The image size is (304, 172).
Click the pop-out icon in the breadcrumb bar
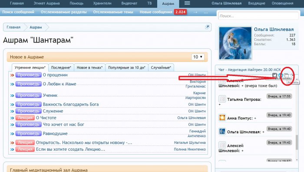(x=207, y=27)
